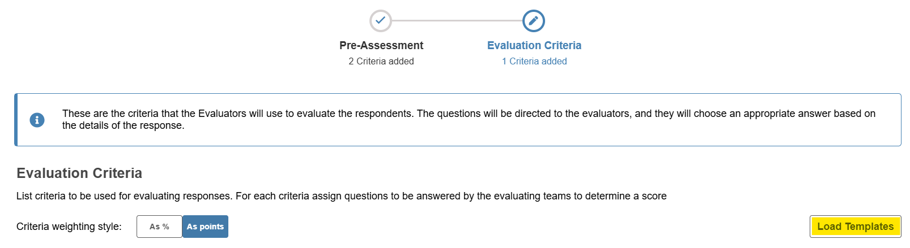This screenshot has height=248, width=910.
Task: Go to the Pre-Assessment step label
Action: [x=381, y=45]
